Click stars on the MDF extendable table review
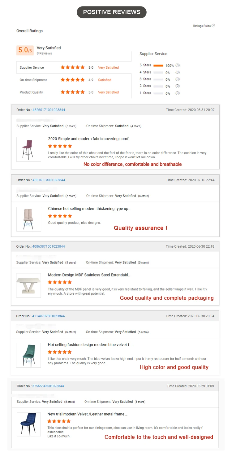This screenshot has height=457, width=232. point(60,282)
